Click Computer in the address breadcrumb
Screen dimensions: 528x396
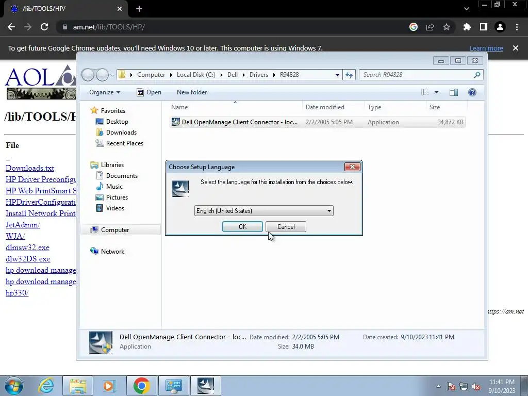151,75
